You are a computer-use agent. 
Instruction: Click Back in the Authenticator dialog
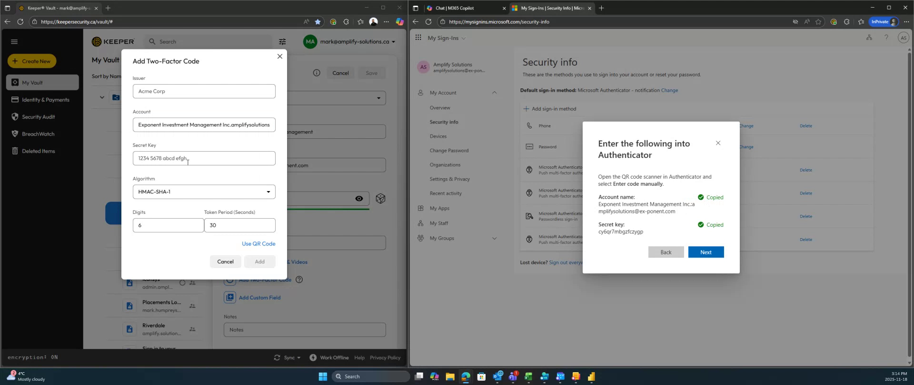point(666,252)
